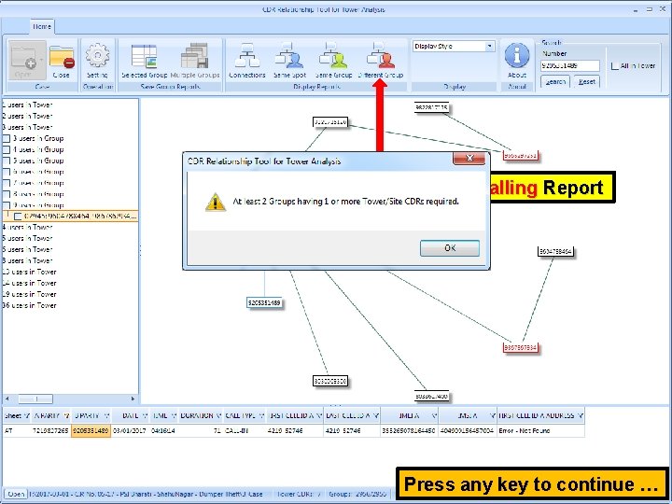Image resolution: width=672 pixels, height=504 pixels.
Task: Click the Multiple Groups save icon
Action: click(x=194, y=56)
